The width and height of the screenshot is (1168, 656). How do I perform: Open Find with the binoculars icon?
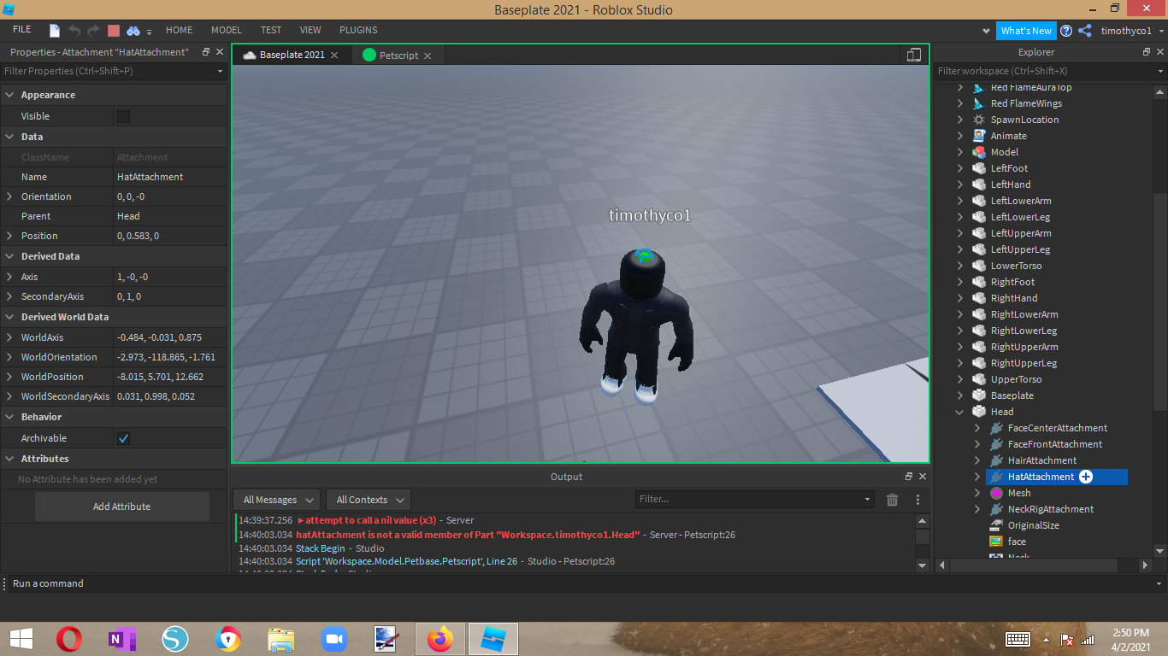point(133,31)
